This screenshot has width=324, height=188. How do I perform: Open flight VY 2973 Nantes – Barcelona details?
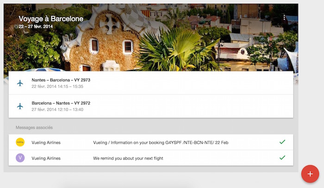tap(151, 83)
